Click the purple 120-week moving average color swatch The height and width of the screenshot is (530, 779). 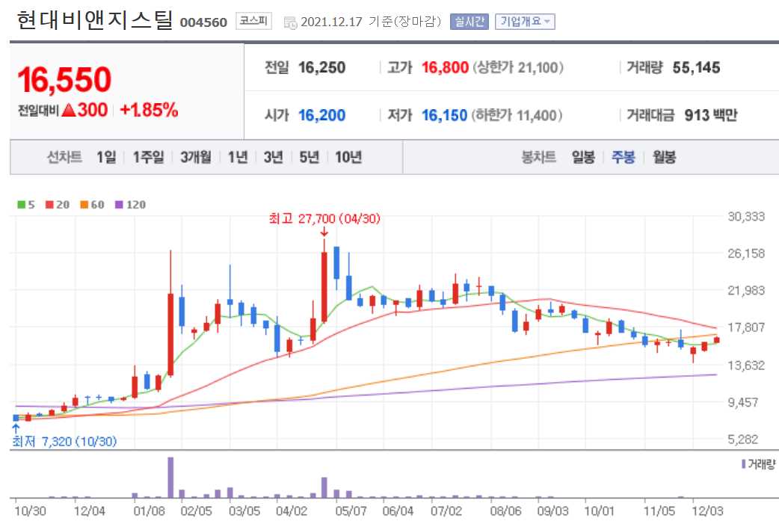point(118,205)
